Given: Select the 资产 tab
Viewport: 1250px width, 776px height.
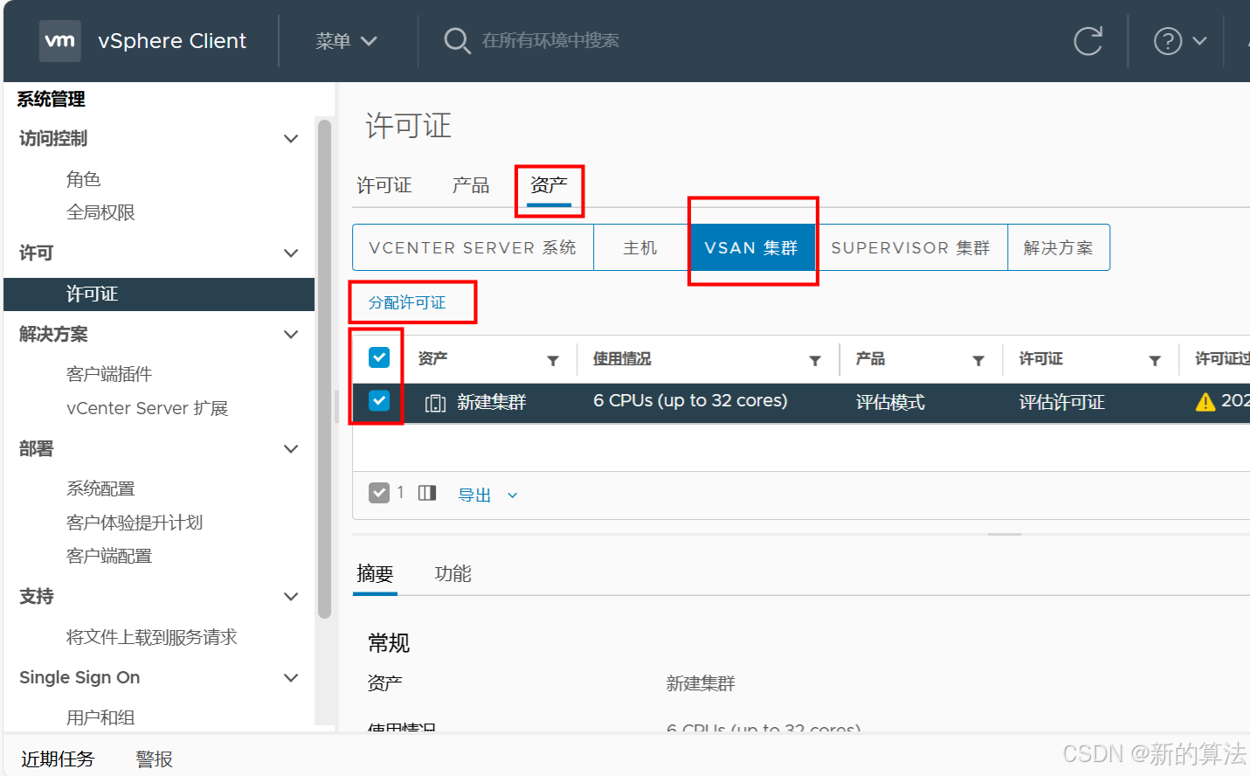Looking at the screenshot, I should [x=549, y=185].
